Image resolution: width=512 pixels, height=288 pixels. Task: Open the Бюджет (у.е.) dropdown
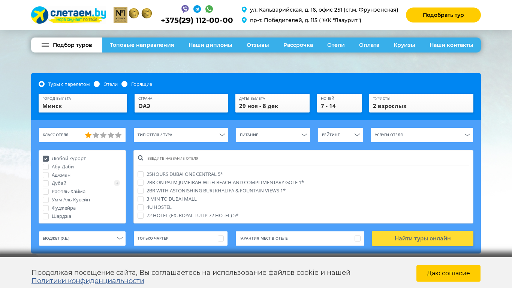[82, 238]
